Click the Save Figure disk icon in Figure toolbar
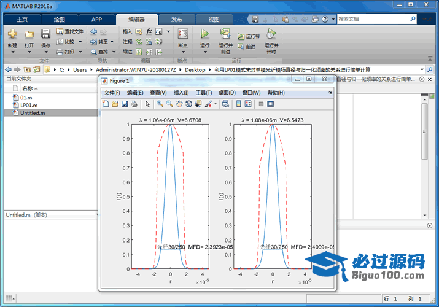 [125, 104]
